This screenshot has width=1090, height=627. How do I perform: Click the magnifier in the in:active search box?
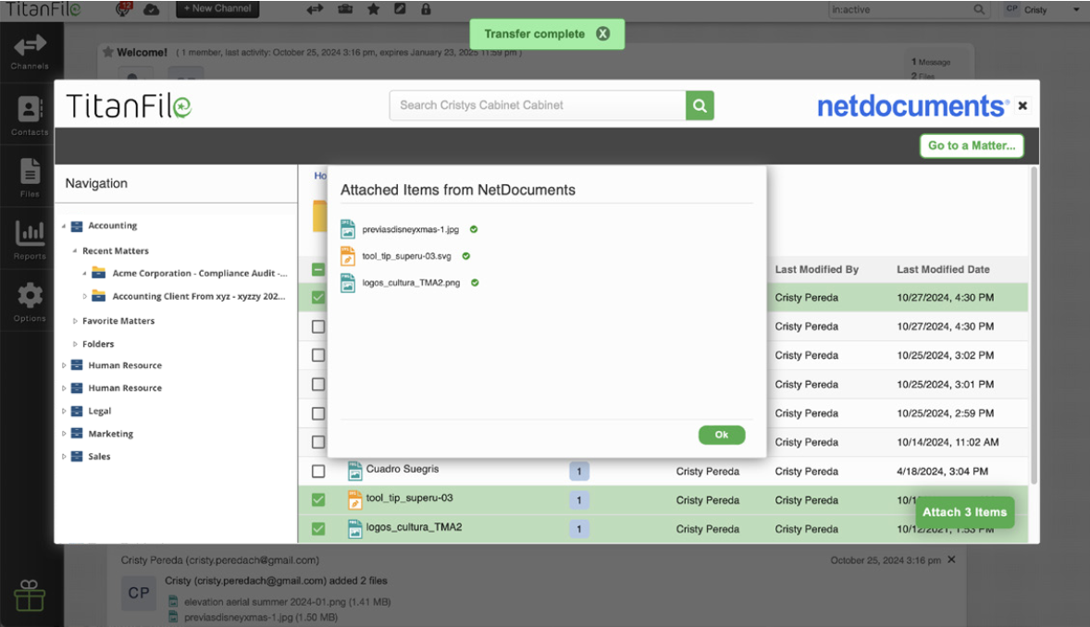(979, 10)
